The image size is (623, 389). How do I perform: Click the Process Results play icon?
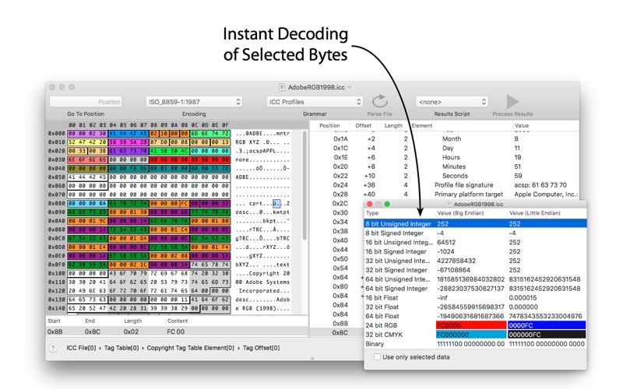512,102
